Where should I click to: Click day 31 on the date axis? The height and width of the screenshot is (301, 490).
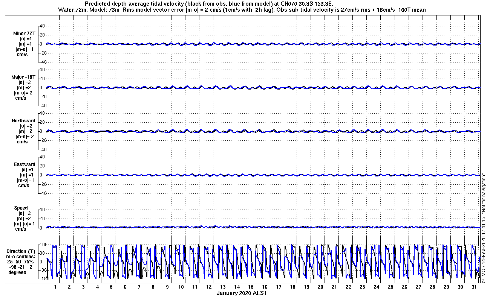pos(473,287)
